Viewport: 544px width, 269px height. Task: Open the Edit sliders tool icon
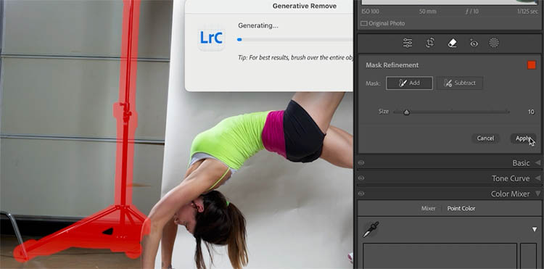click(408, 43)
